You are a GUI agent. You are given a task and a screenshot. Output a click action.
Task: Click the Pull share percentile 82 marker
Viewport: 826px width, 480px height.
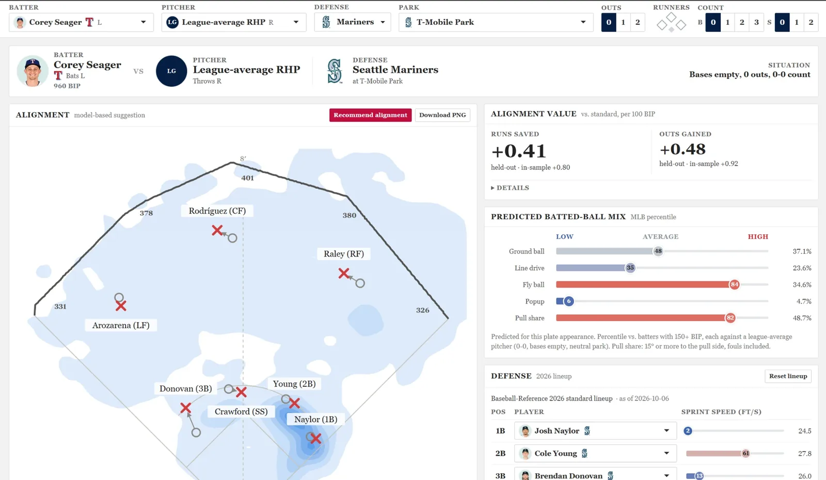tap(730, 318)
